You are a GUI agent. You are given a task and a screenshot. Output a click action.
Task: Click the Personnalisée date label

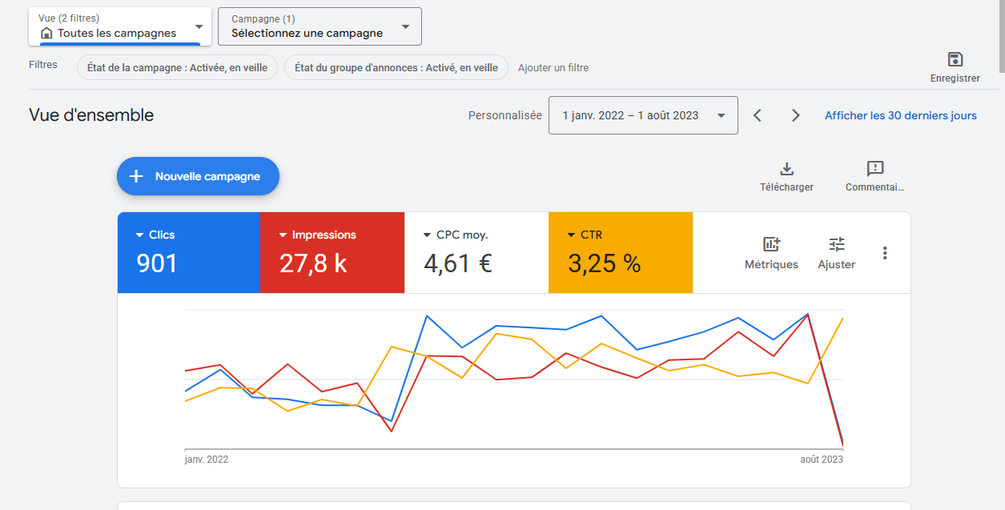point(505,115)
